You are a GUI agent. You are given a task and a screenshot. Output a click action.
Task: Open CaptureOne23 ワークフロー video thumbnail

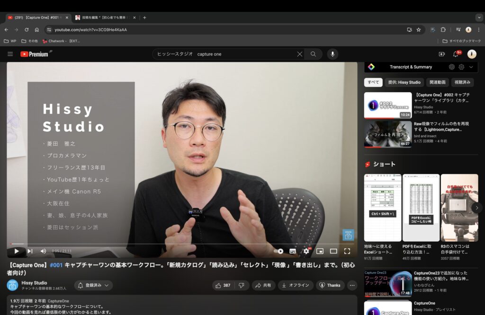point(388,283)
